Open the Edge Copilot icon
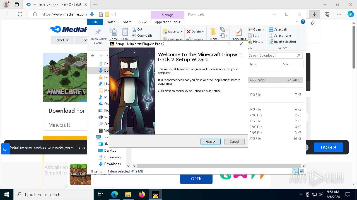Image resolution: width=357 pixels, height=200 pixels. [x=351, y=14]
